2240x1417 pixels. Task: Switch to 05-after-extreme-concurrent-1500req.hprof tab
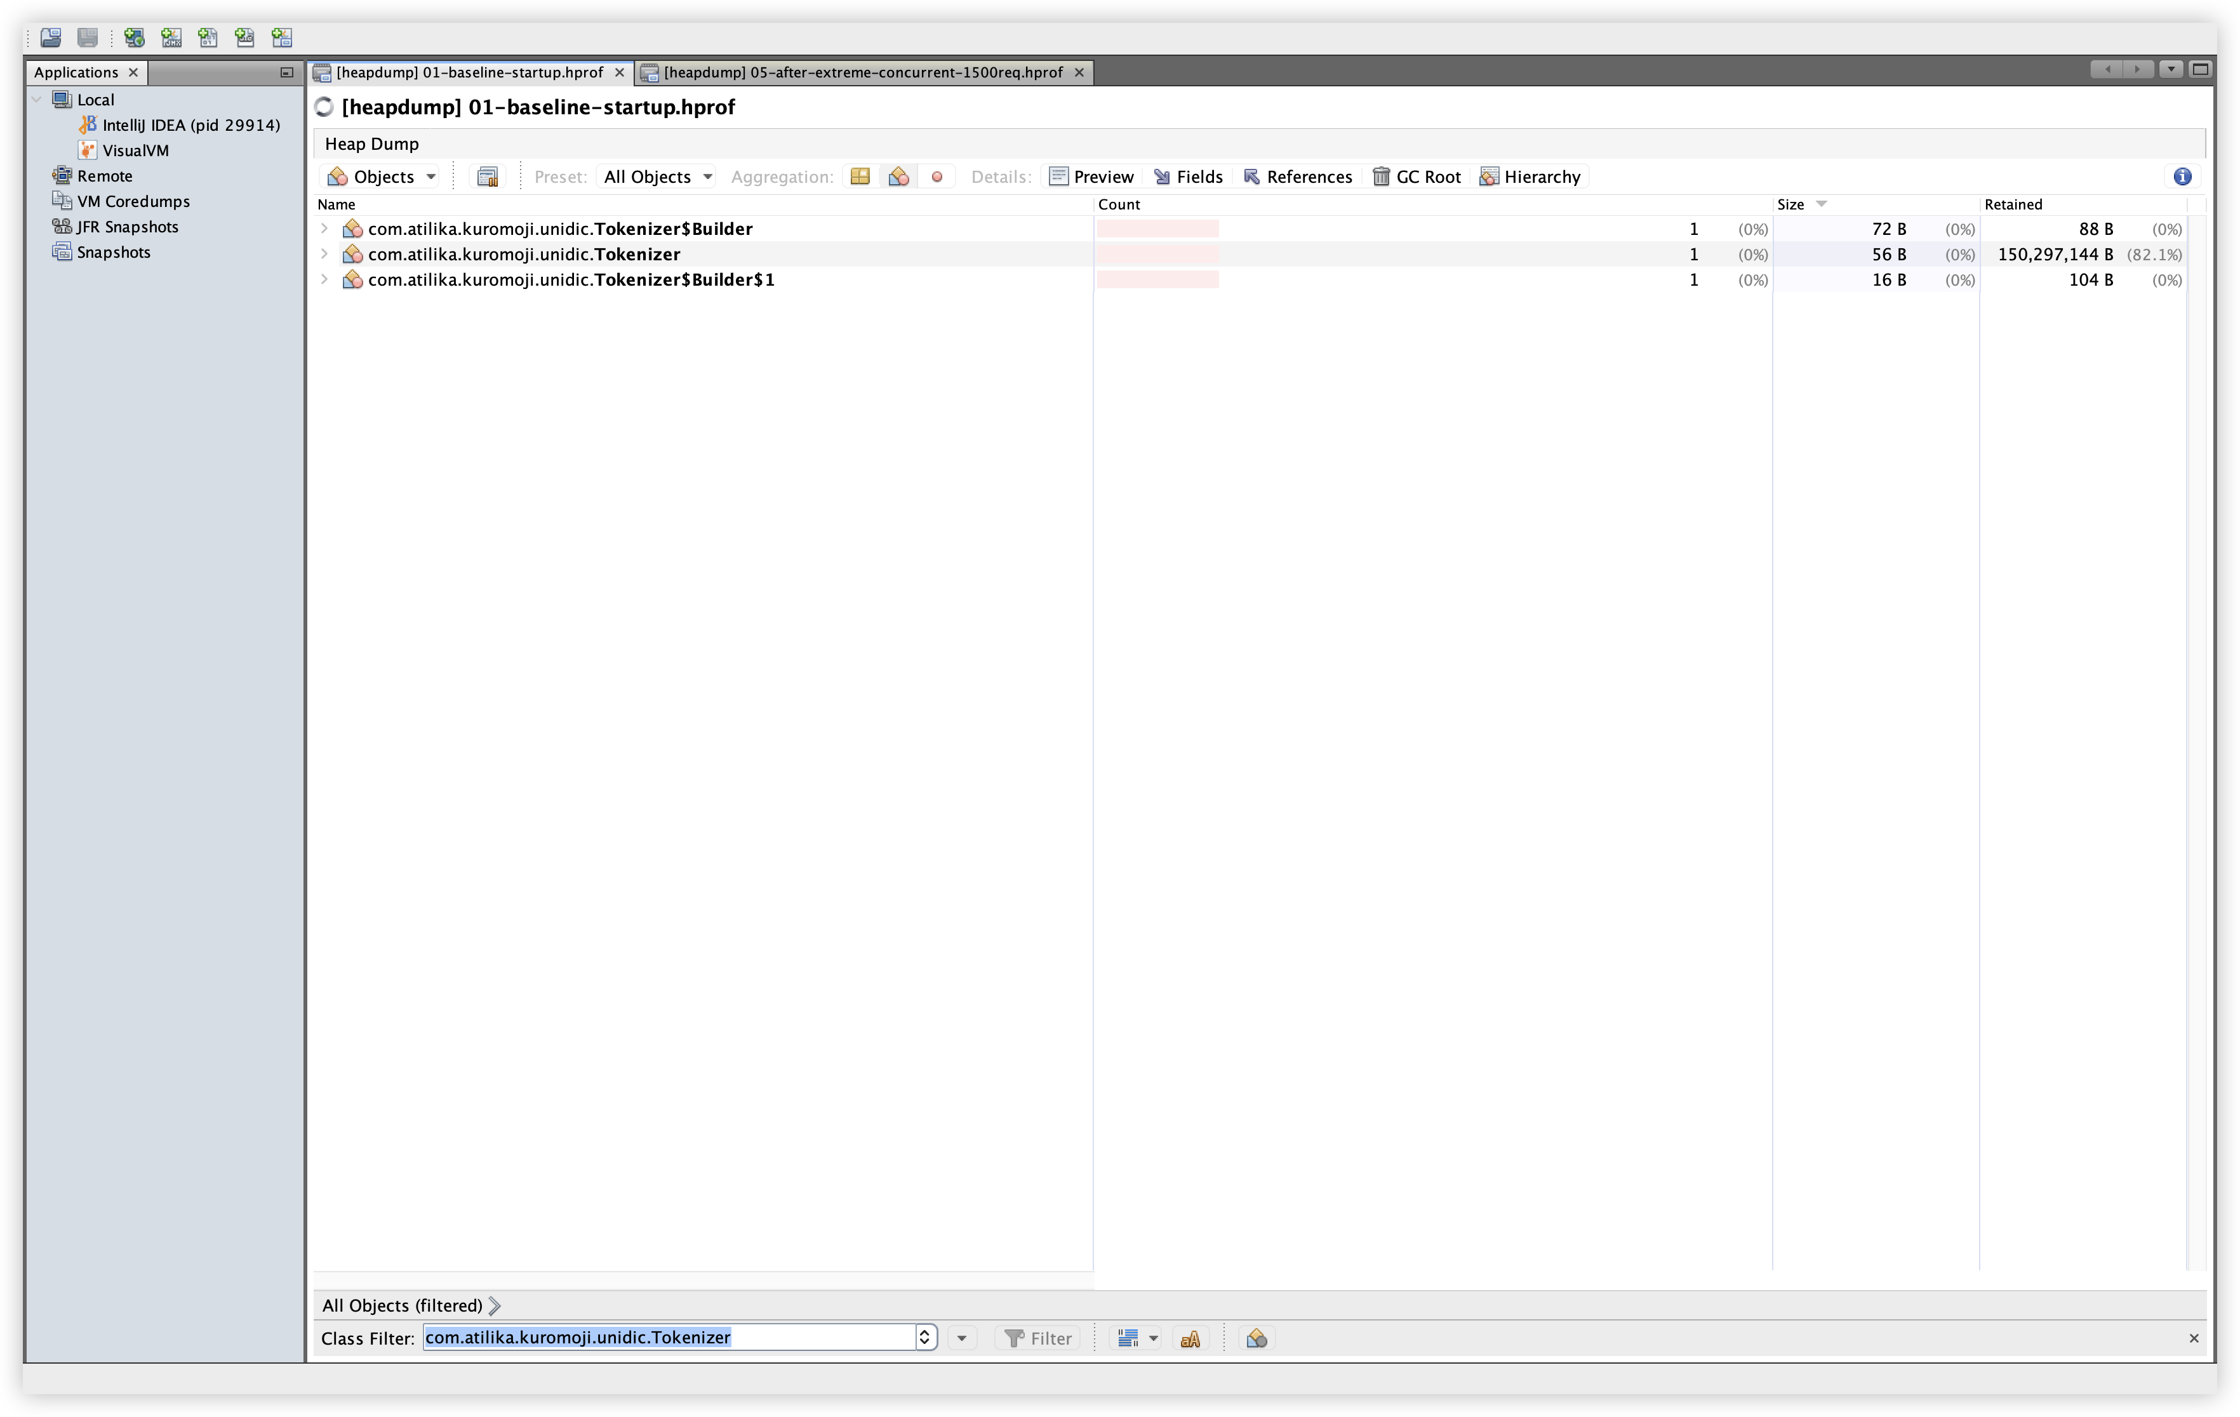(x=862, y=72)
